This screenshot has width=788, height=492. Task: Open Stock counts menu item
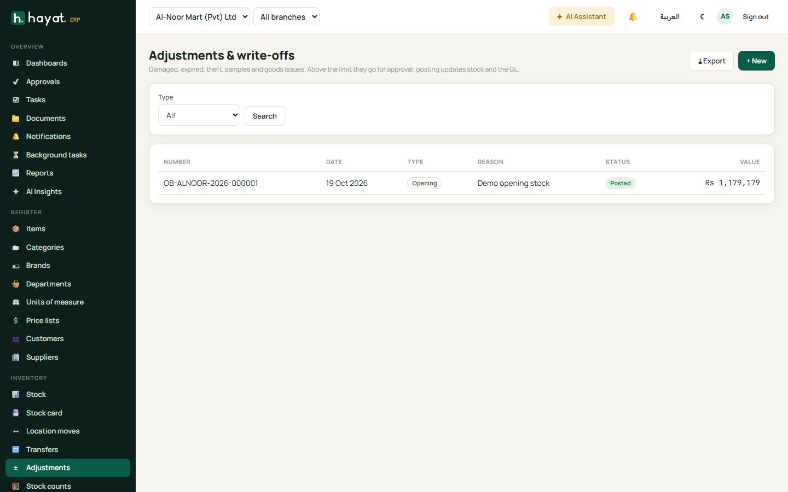click(x=68, y=486)
